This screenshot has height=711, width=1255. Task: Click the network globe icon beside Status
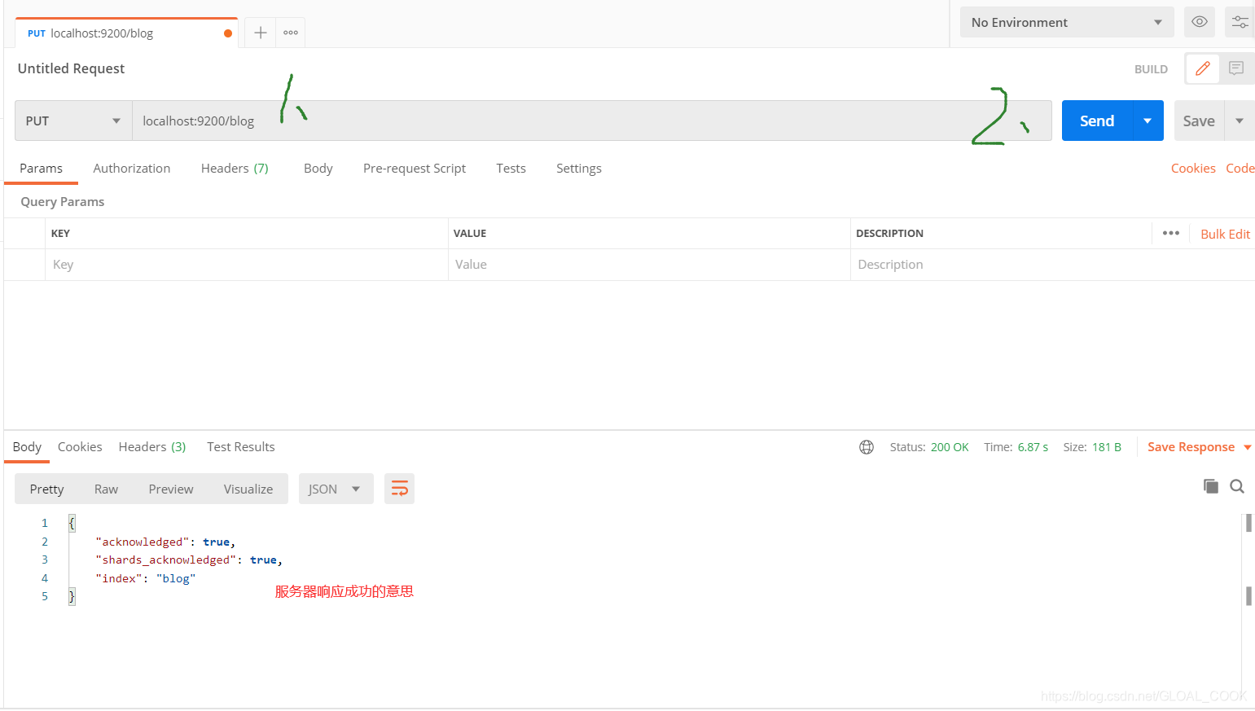pyautogui.click(x=867, y=447)
